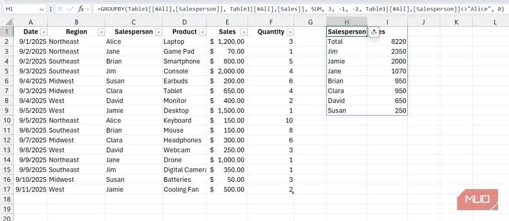Select the $1,500.00 sales cell
The image size is (509, 221).
(x=227, y=110)
